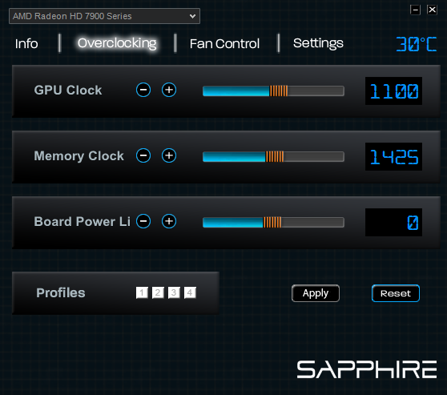Viewport: 447px width, 395px height.
Task: Select profile slot 1
Action: click(142, 292)
